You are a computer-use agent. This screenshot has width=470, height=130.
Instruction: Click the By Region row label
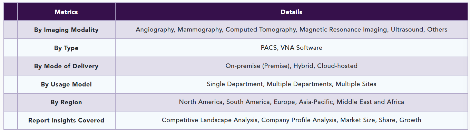click(x=66, y=102)
